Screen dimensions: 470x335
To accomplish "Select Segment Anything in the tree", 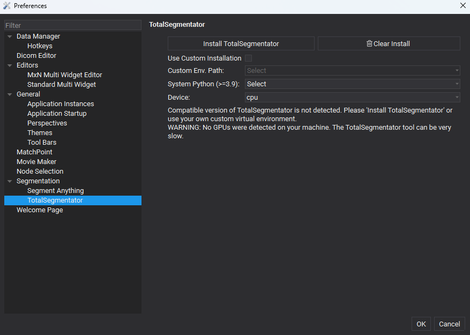I will click(x=55, y=191).
